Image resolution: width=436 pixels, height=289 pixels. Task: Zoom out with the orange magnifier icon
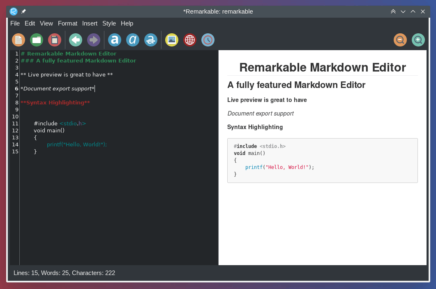click(400, 40)
